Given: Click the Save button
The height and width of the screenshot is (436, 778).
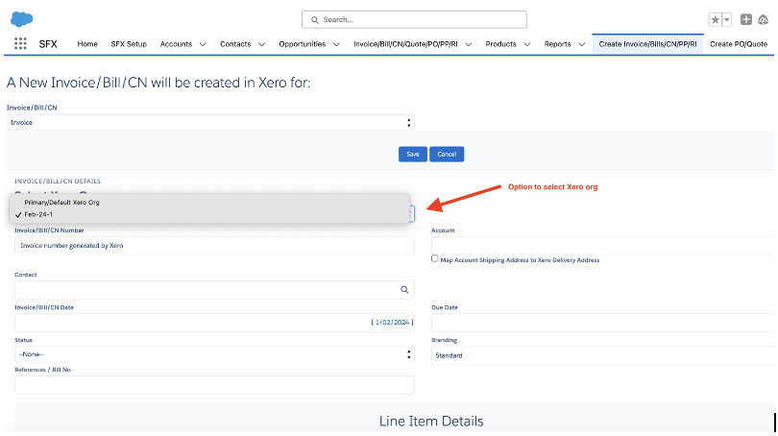Looking at the screenshot, I should point(413,155).
